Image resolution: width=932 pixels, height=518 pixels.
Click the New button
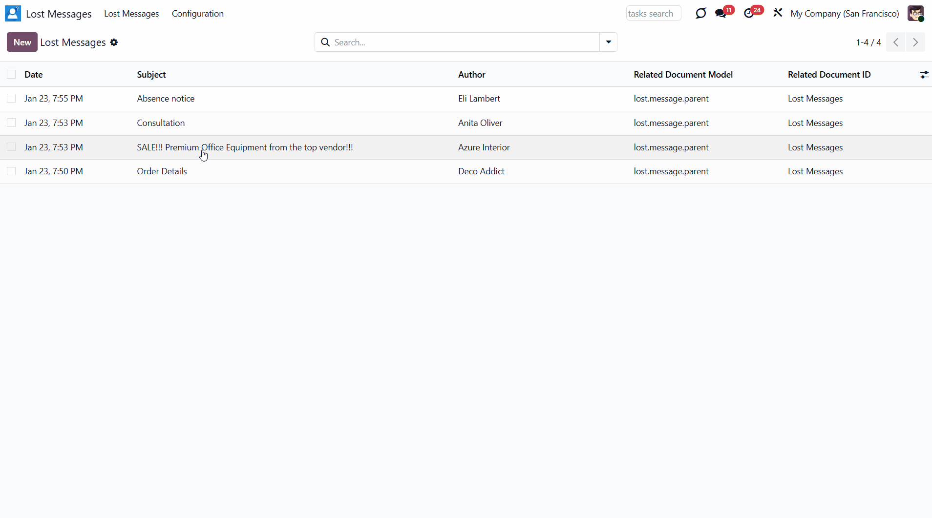click(x=22, y=42)
